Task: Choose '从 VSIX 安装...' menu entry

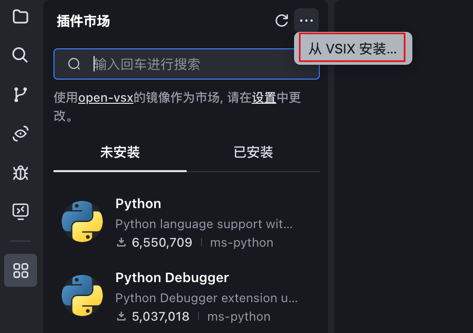Action: 353,49
